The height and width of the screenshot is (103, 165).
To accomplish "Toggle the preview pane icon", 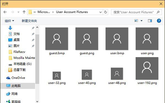I will pyautogui.click(x=150, y=21).
